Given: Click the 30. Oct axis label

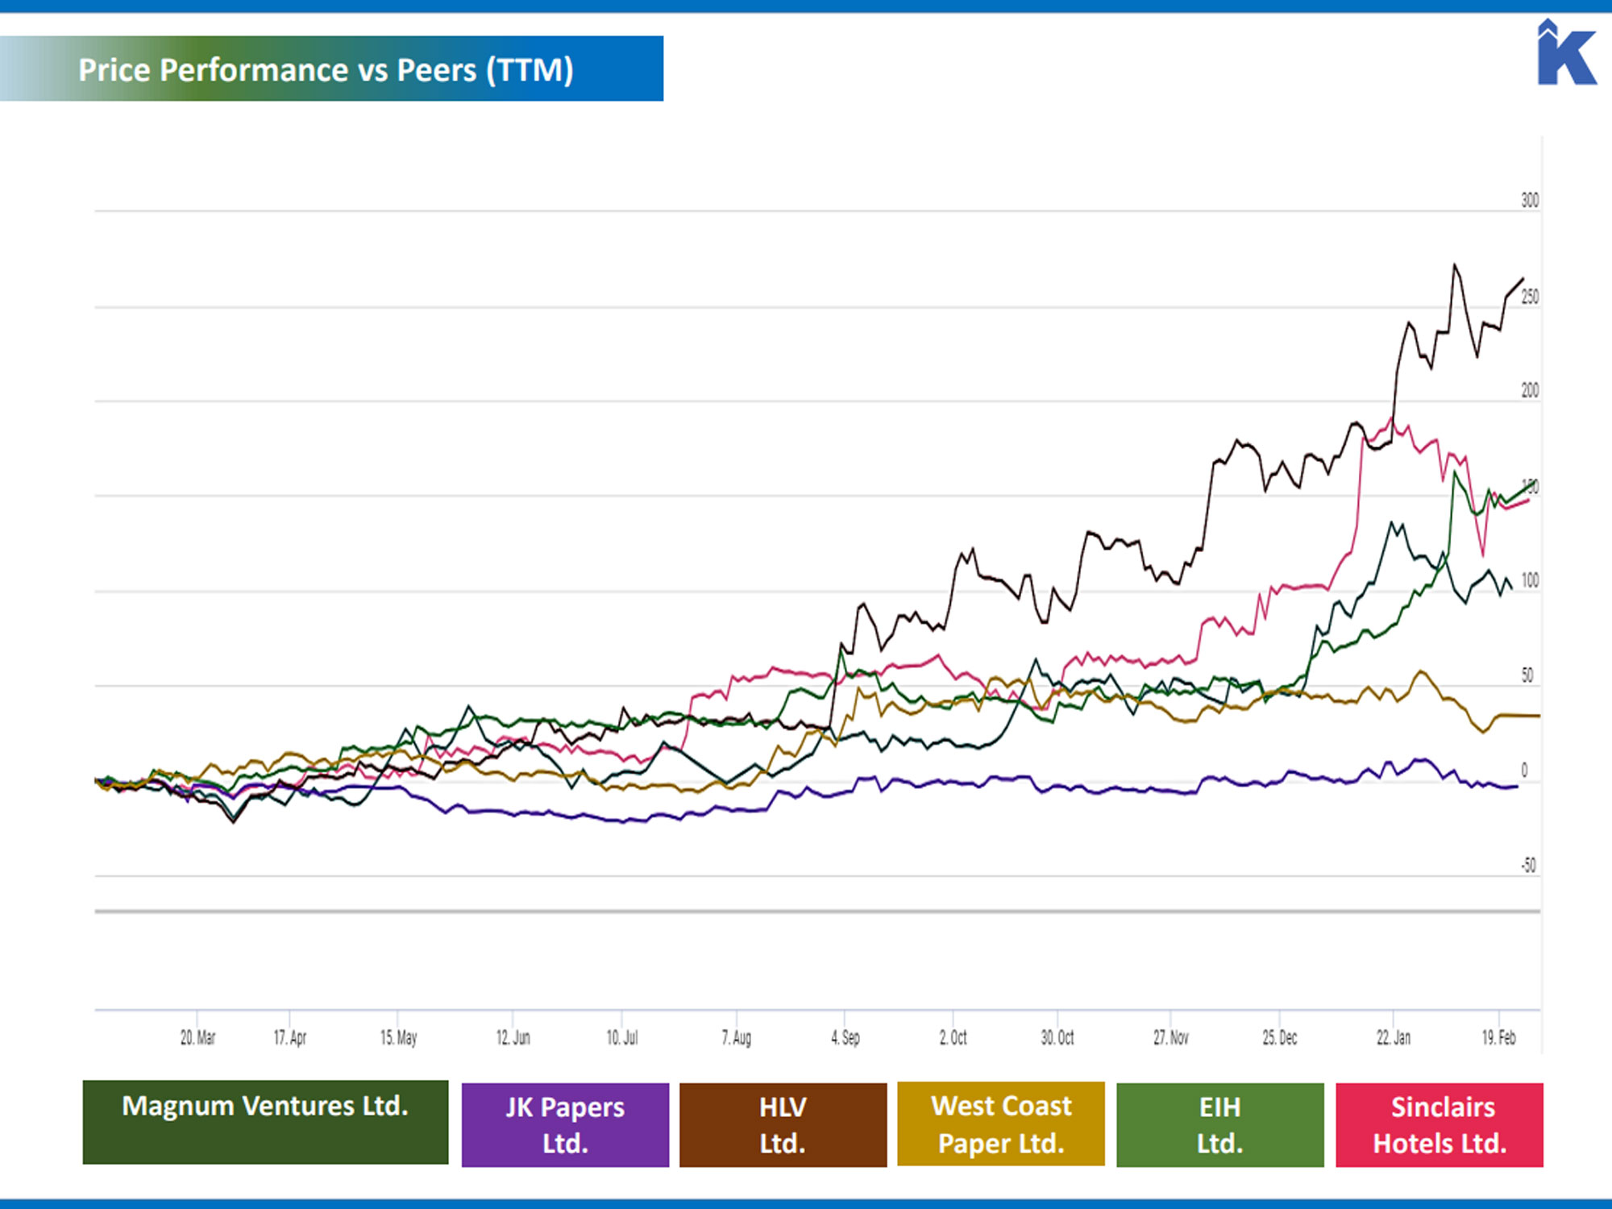Looking at the screenshot, I should 1057,1037.
